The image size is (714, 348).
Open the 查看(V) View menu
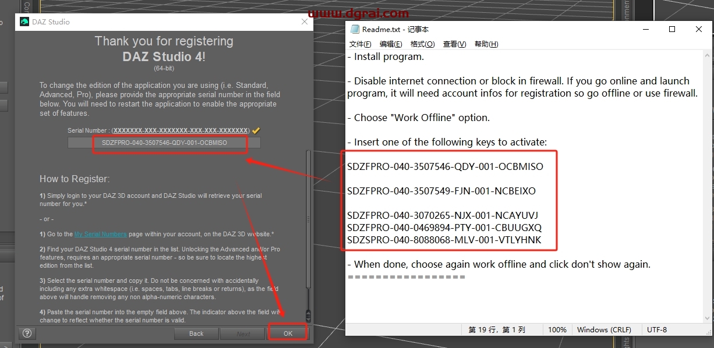click(454, 44)
